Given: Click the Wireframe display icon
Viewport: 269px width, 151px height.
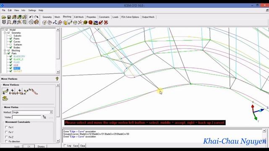Looking at the screenshot, I should point(31,22).
